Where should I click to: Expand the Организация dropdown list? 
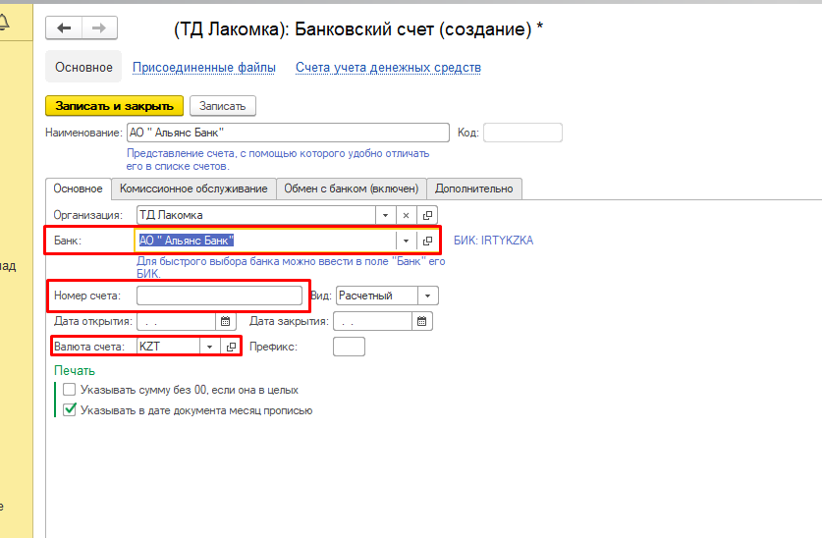pyautogui.click(x=385, y=215)
